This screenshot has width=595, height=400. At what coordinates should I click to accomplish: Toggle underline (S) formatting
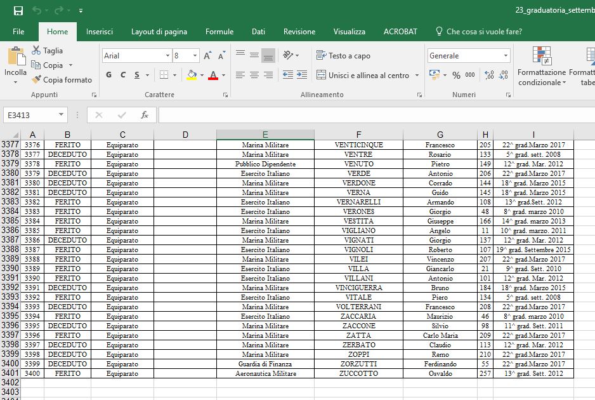[x=137, y=75]
